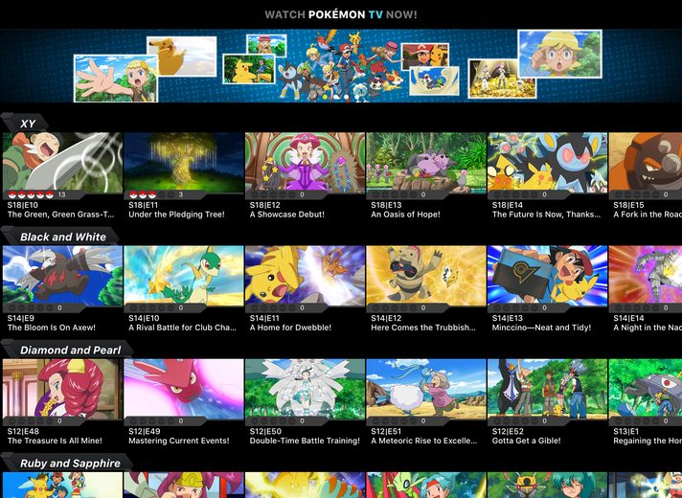
Task: Play thumbnail of The Treasure Is All Mine
Action: [62, 389]
